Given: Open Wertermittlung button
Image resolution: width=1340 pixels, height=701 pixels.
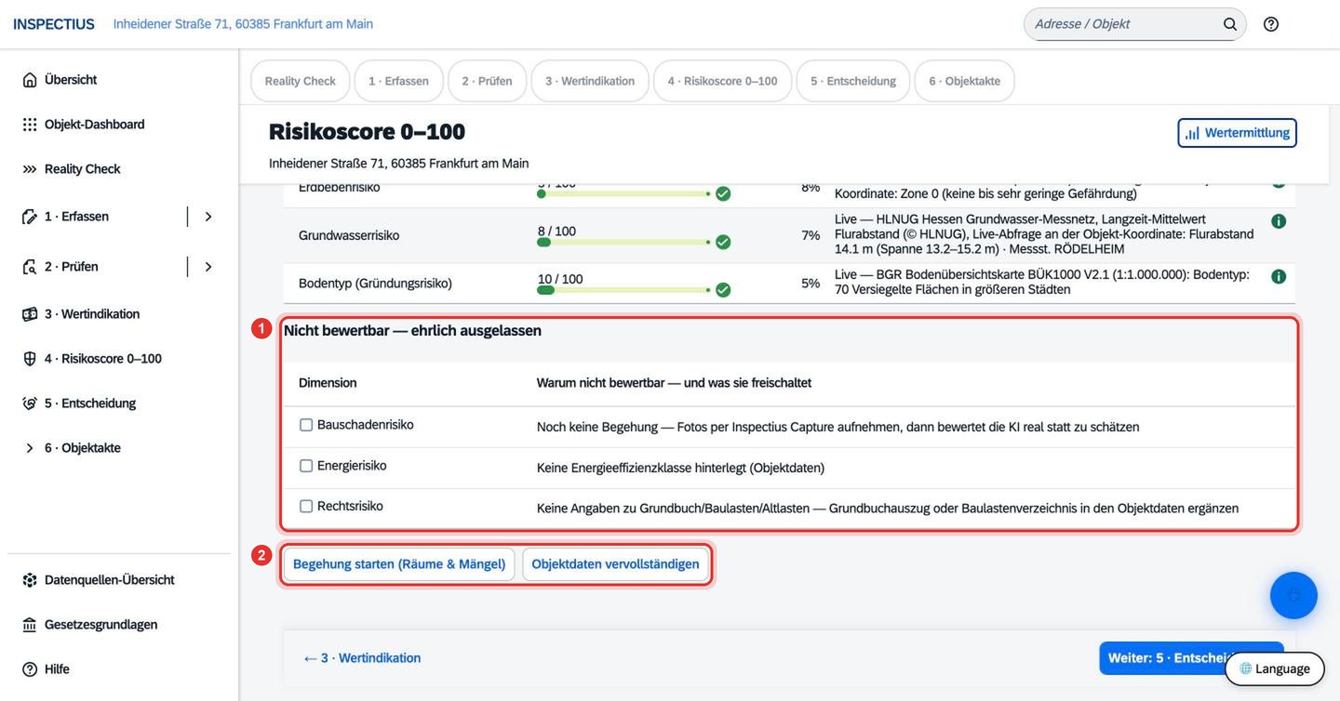Looking at the screenshot, I should (1237, 133).
